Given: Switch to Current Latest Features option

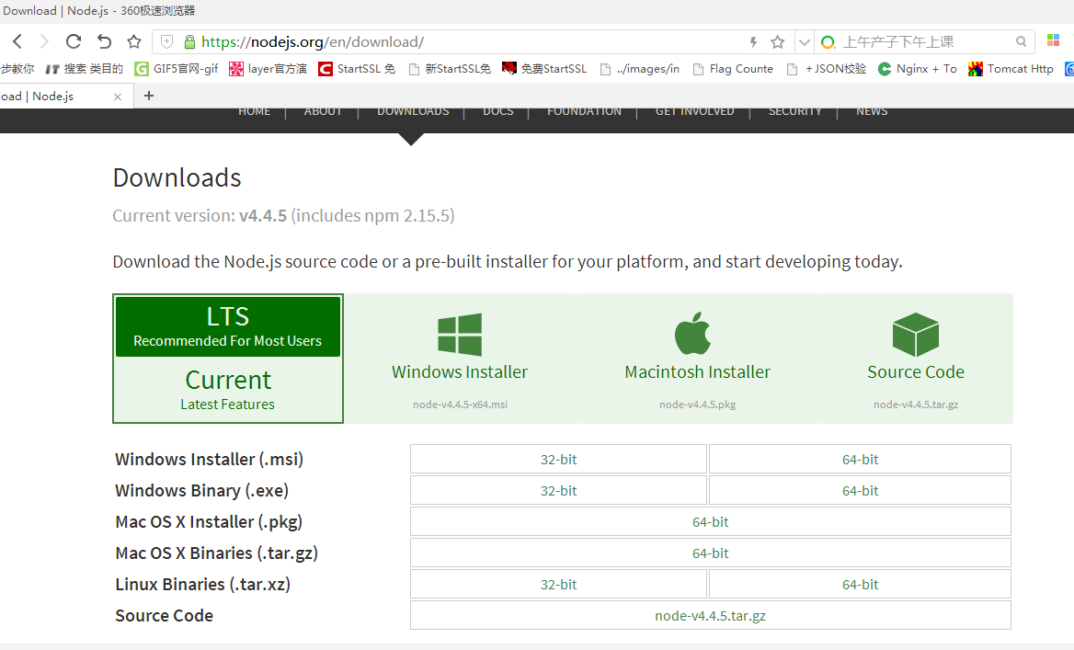Looking at the screenshot, I should point(228,389).
